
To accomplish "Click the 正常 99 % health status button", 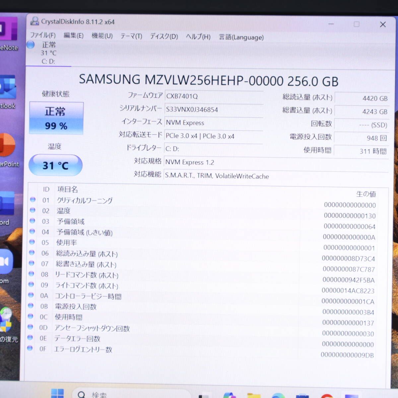I will (x=56, y=118).
